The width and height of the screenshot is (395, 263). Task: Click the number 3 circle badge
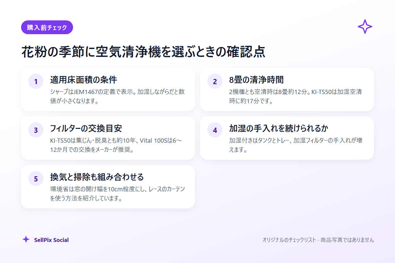click(x=36, y=130)
